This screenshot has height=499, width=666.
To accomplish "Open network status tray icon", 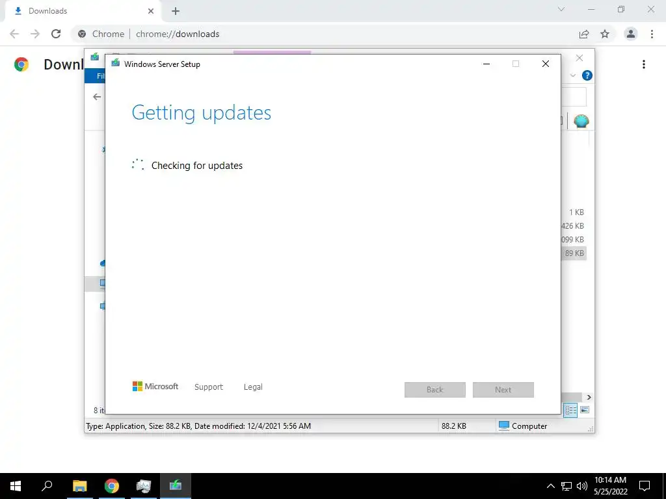I will tap(566, 486).
